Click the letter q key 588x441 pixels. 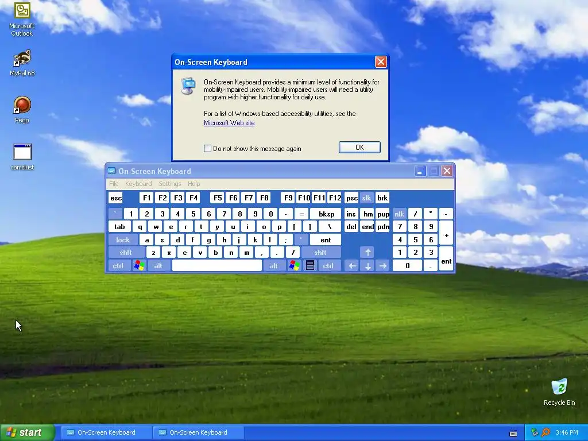pos(140,226)
